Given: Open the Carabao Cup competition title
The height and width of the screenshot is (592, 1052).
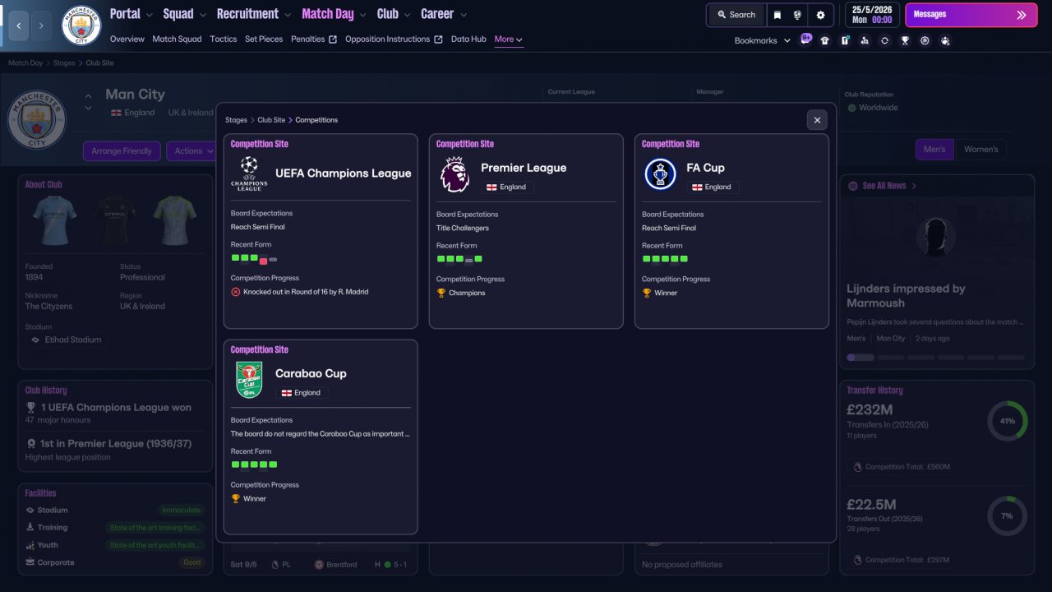Looking at the screenshot, I should coord(311,373).
